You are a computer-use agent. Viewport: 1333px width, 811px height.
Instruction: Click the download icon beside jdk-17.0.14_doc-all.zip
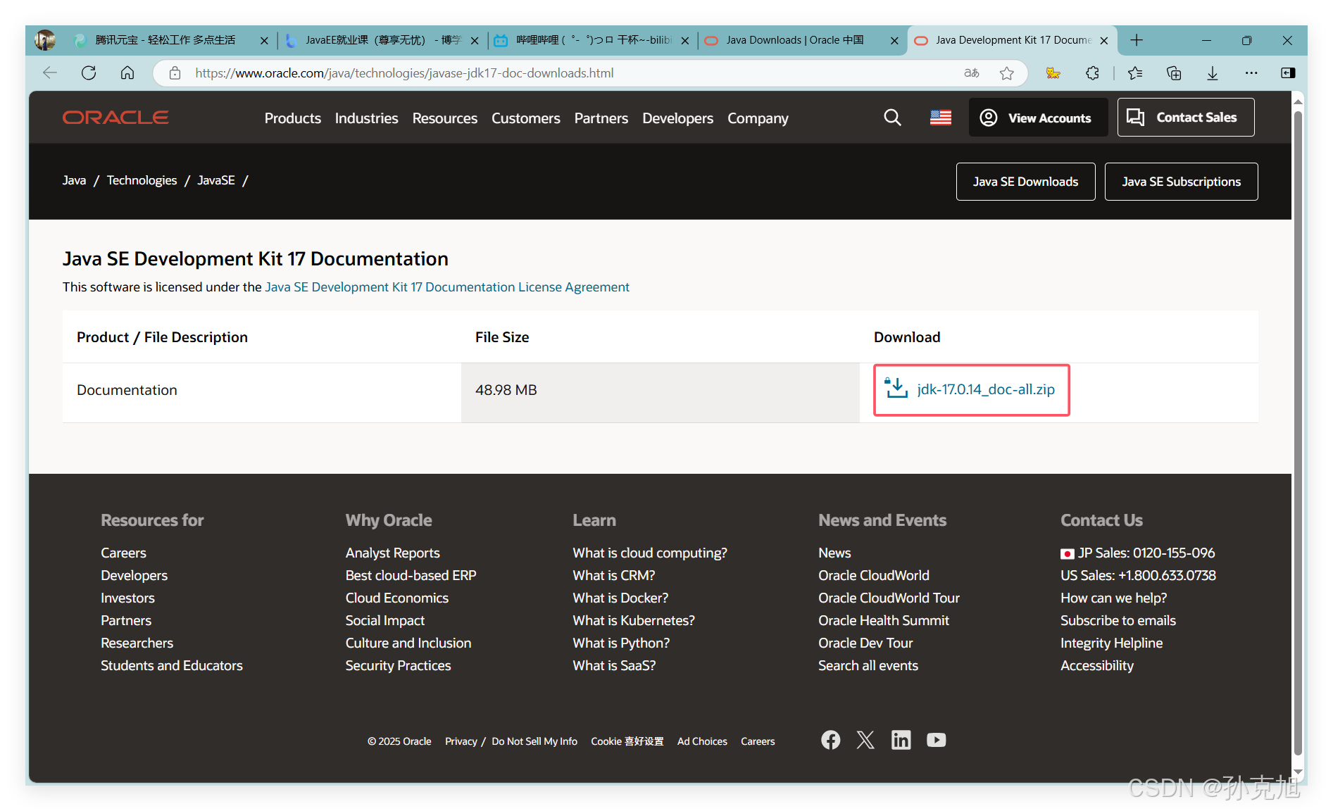coord(896,389)
